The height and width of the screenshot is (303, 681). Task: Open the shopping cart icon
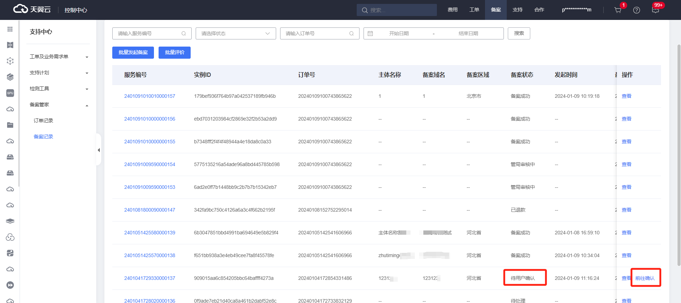[x=618, y=10]
